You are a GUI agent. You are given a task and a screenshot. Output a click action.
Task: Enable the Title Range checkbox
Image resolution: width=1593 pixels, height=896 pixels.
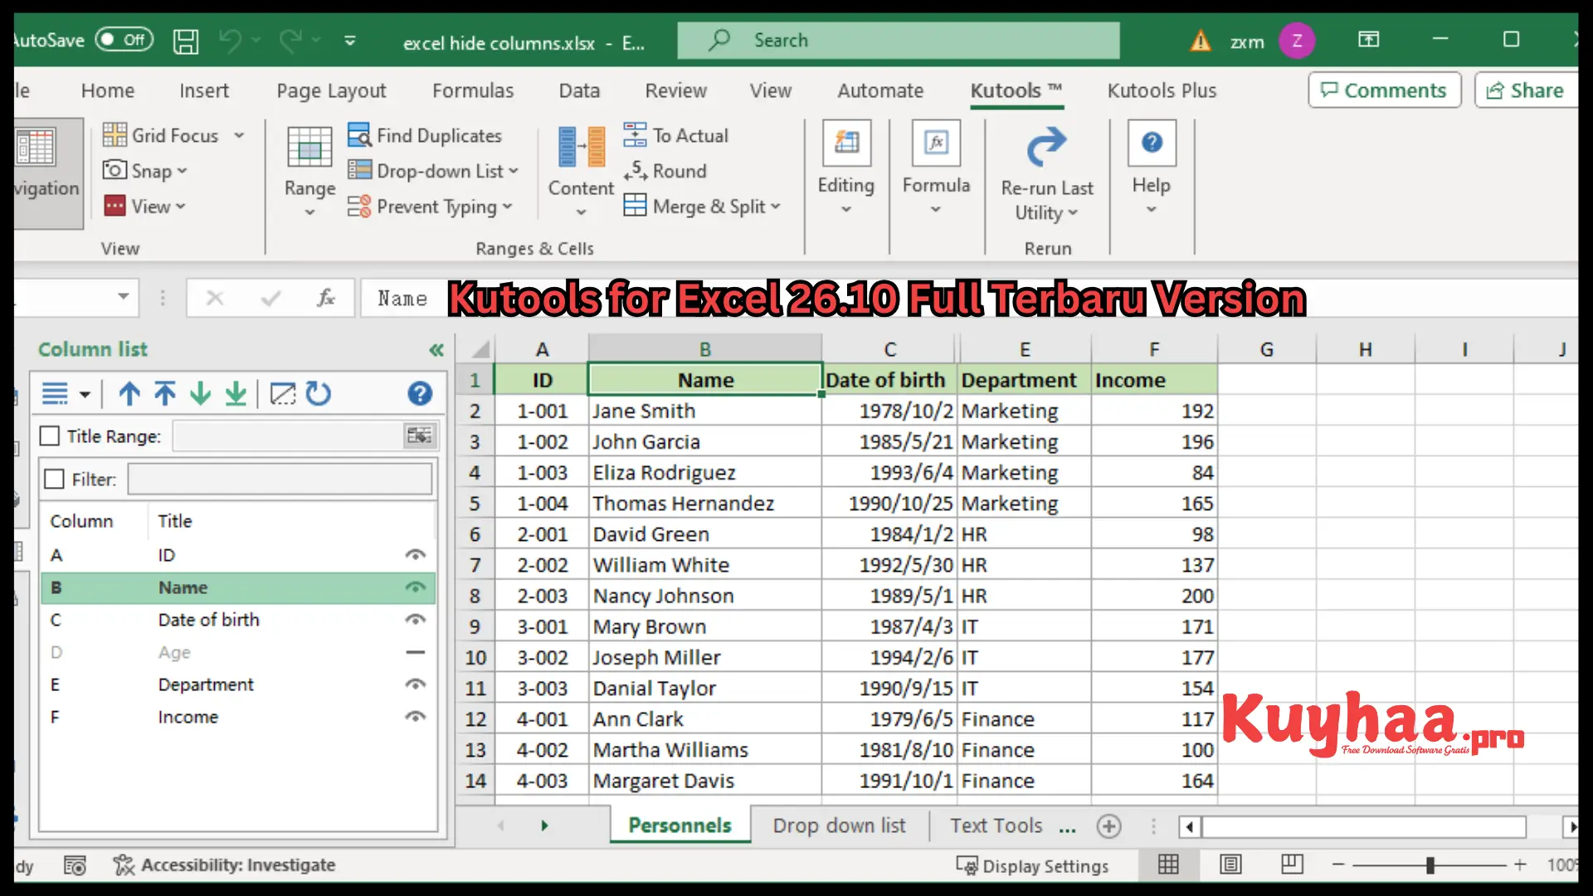point(50,436)
